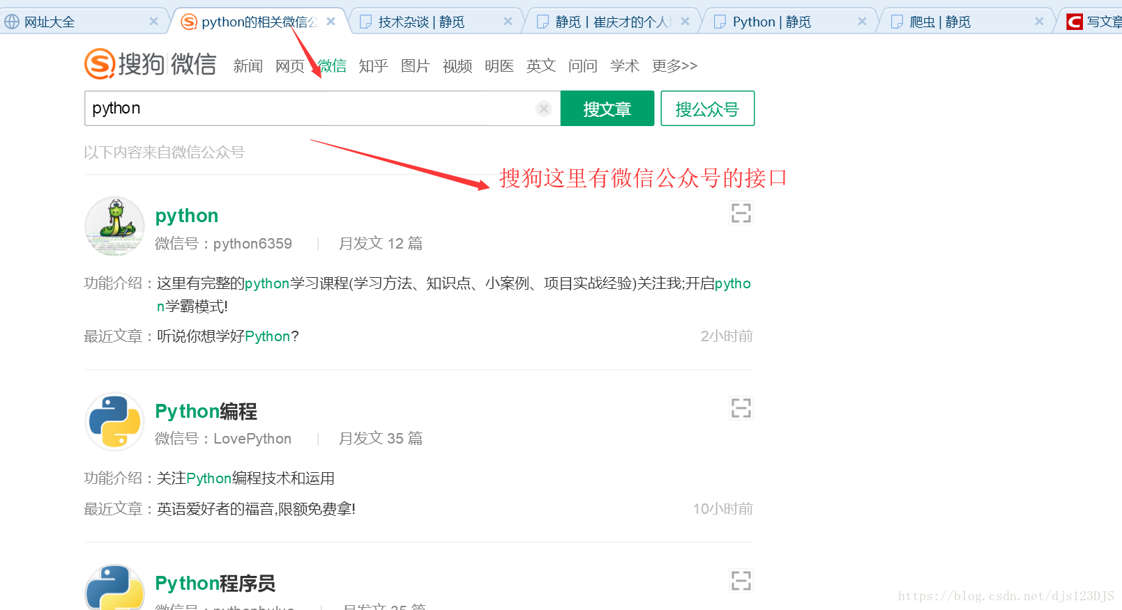Screen dimensions: 1122x610
Task: Open the Python程序员 account title link
Action: point(215,584)
